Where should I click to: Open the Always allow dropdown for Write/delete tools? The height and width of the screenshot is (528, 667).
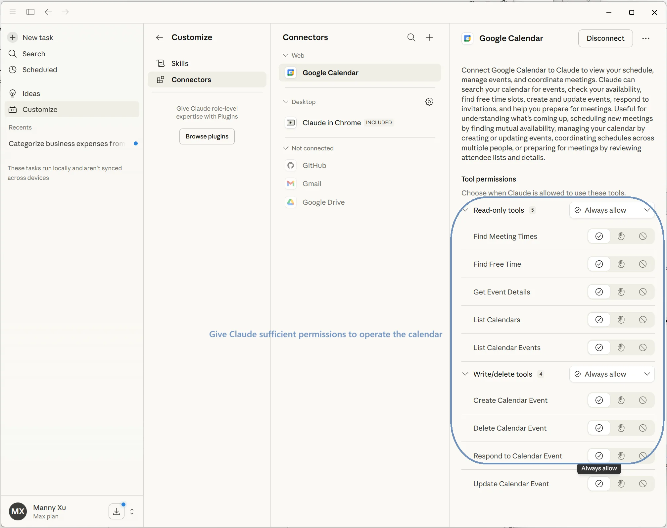click(612, 374)
